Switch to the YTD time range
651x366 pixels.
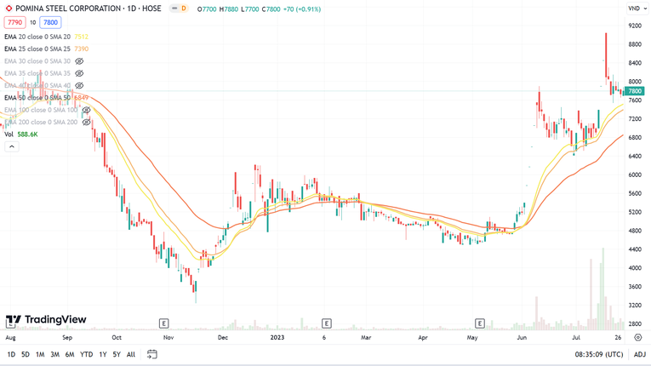tap(86, 354)
